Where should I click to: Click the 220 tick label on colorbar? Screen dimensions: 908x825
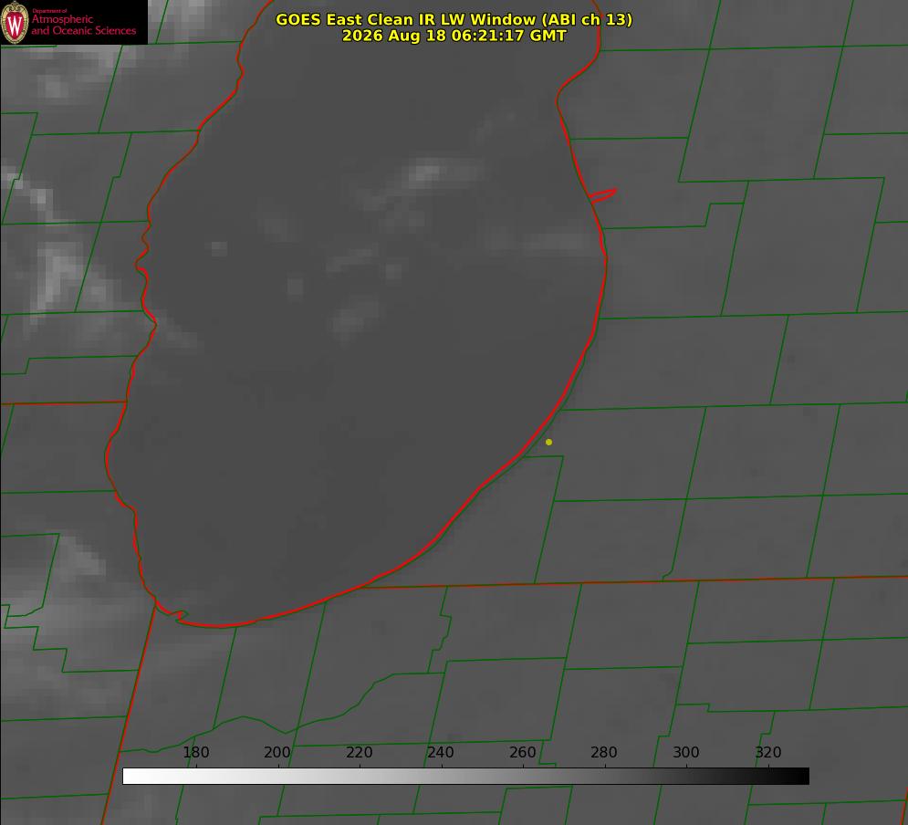tap(359, 752)
